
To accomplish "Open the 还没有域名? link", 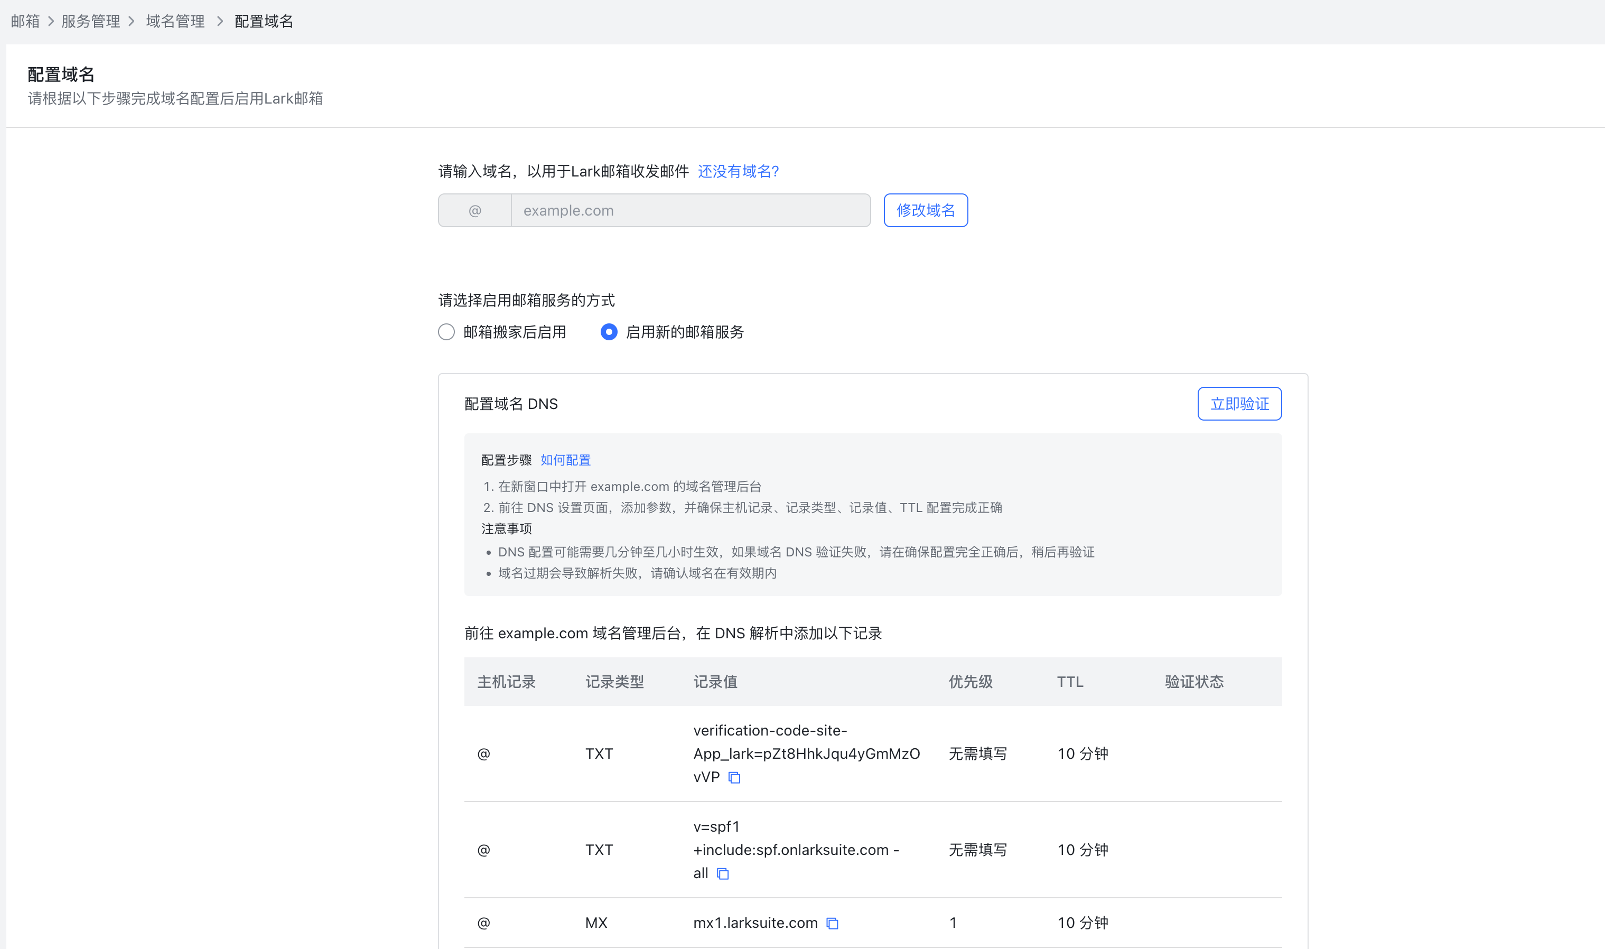I will [738, 171].
